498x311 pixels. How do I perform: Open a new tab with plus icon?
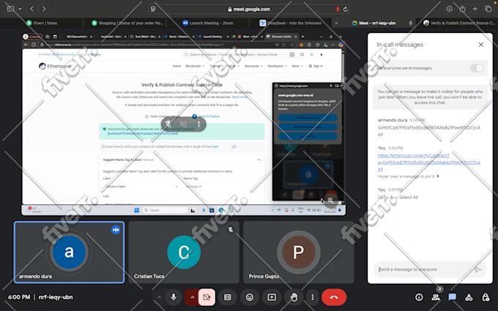(475, 9)
